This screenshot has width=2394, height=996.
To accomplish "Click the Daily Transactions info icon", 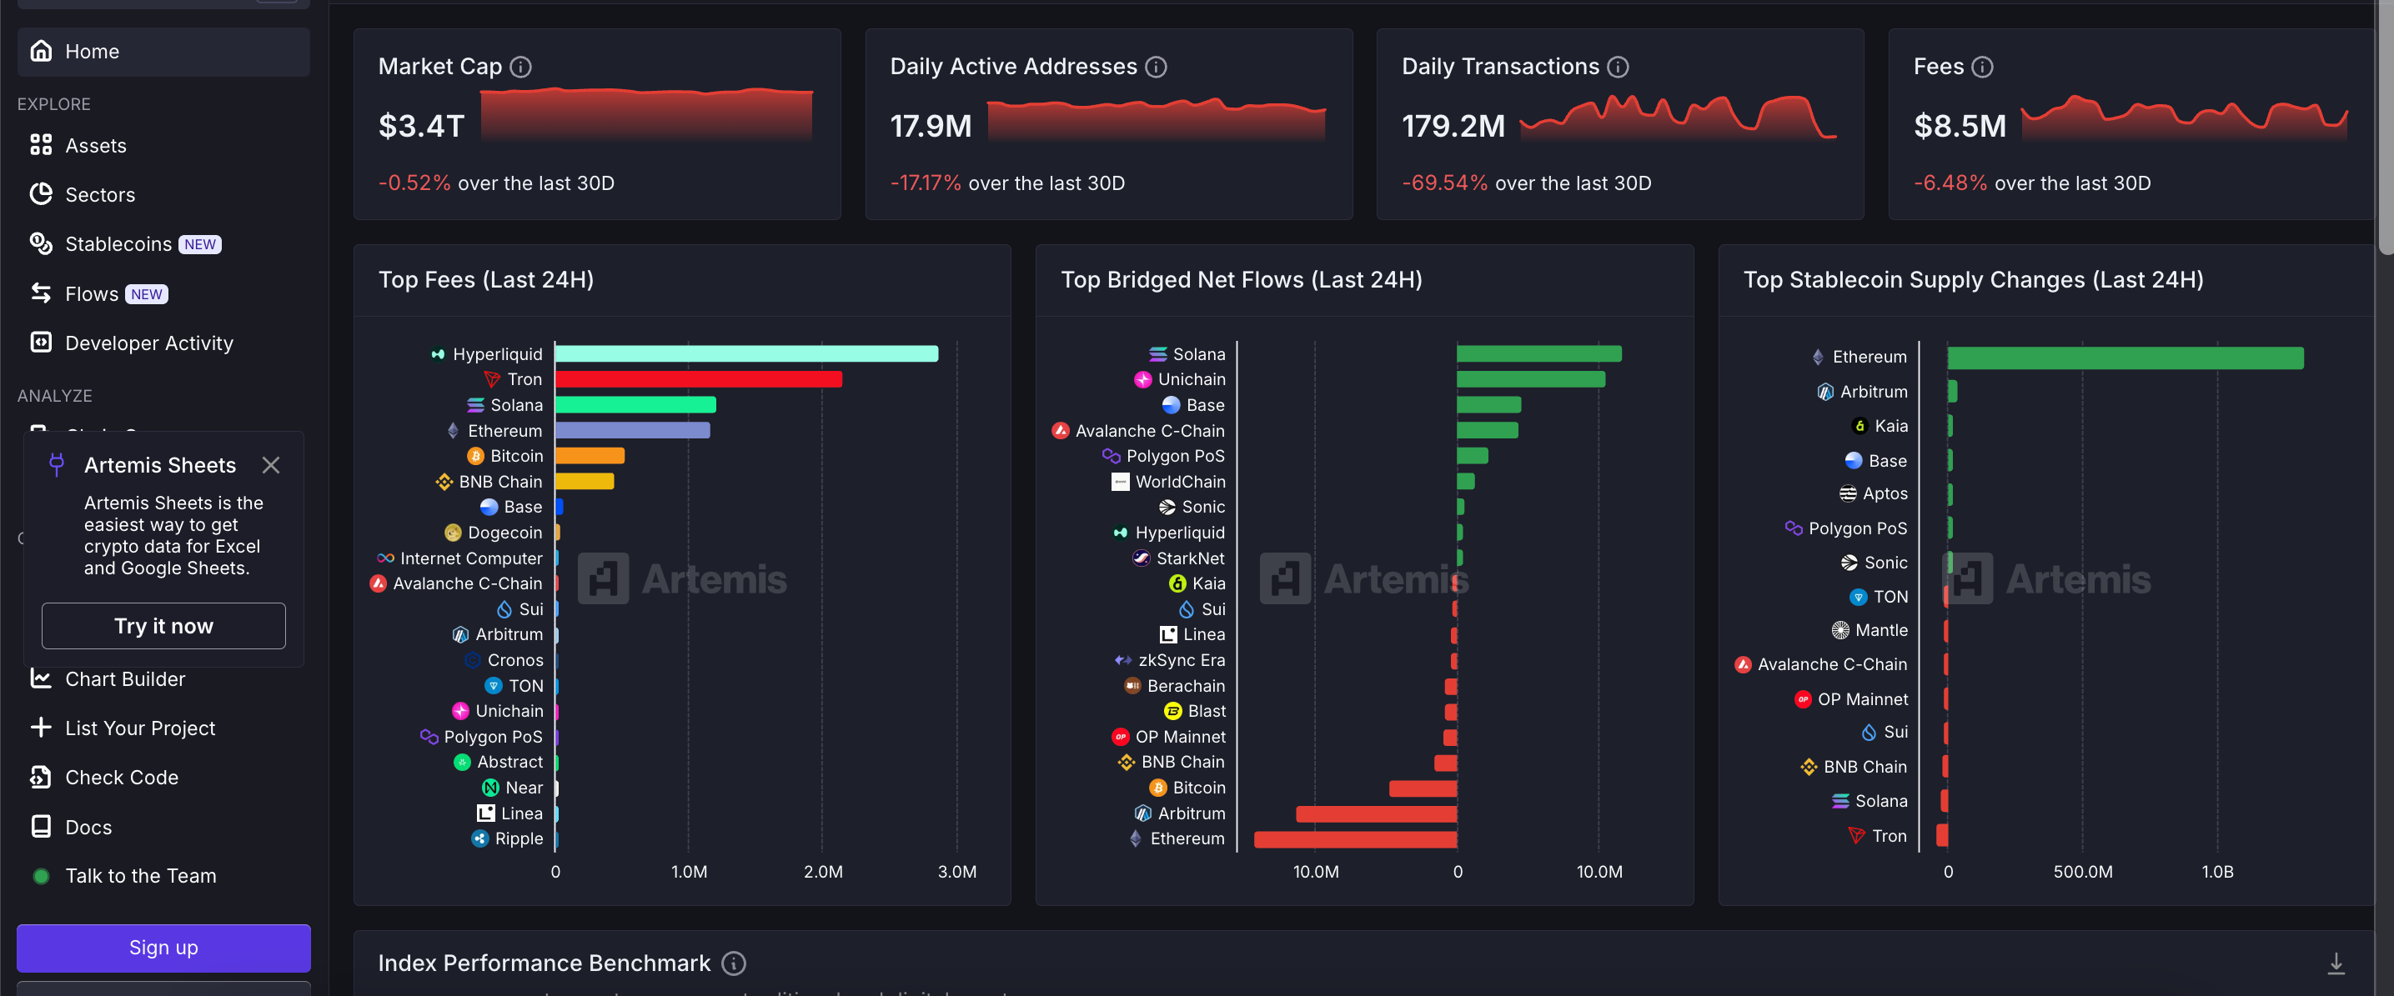I will [x=1618, y=67].
